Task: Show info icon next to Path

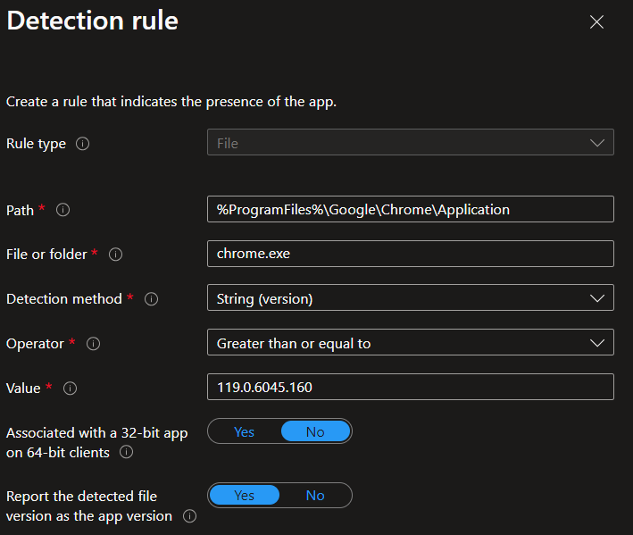Action: [63, 210]
